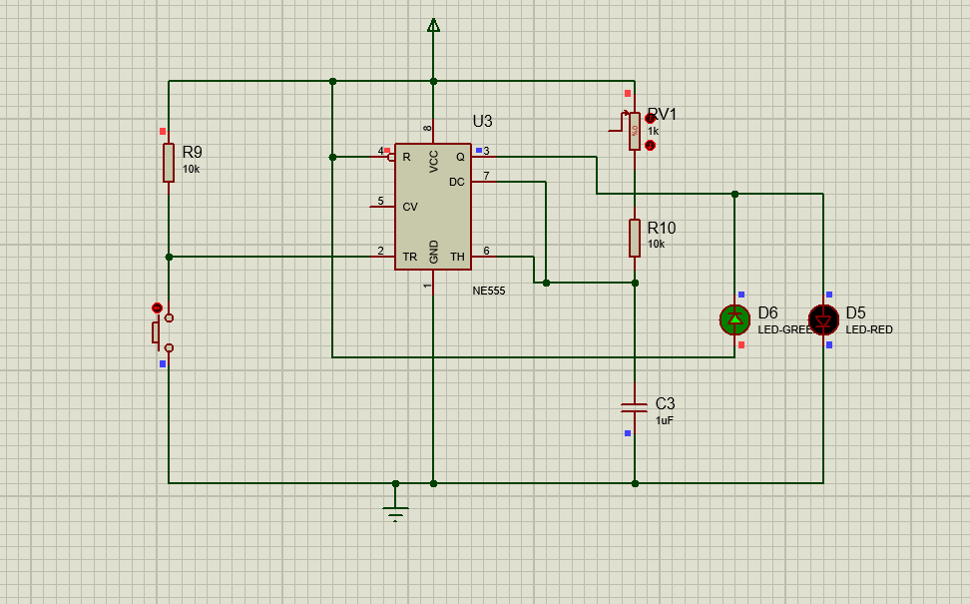Click the 10k value under R9
970x604 pixels.
click(x=192, y=169)
